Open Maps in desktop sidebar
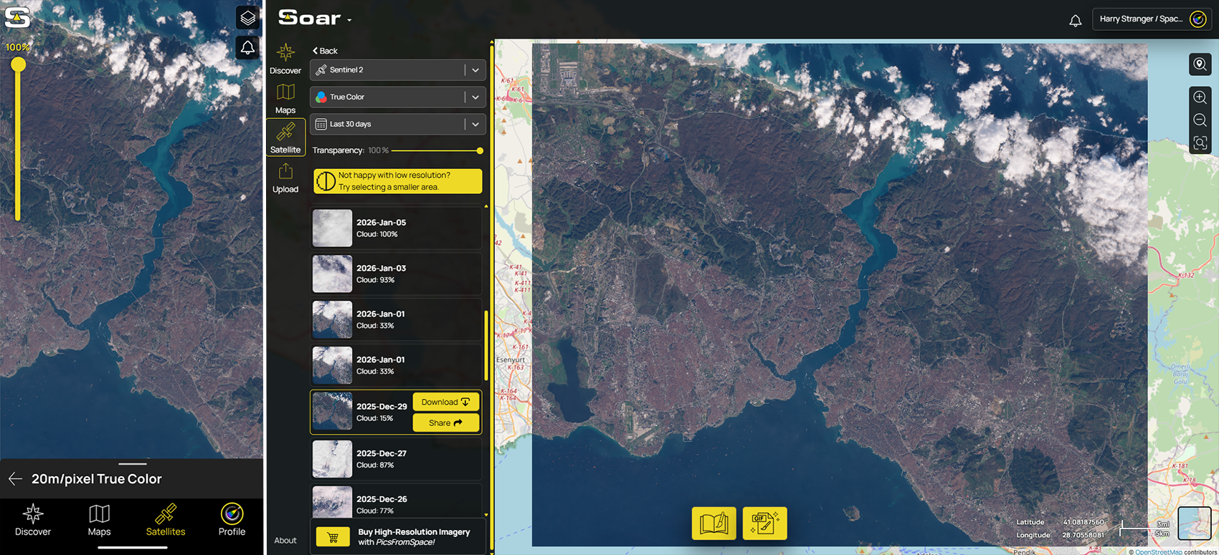This screenshot has height=555, width=1219. tap(285, 99)
